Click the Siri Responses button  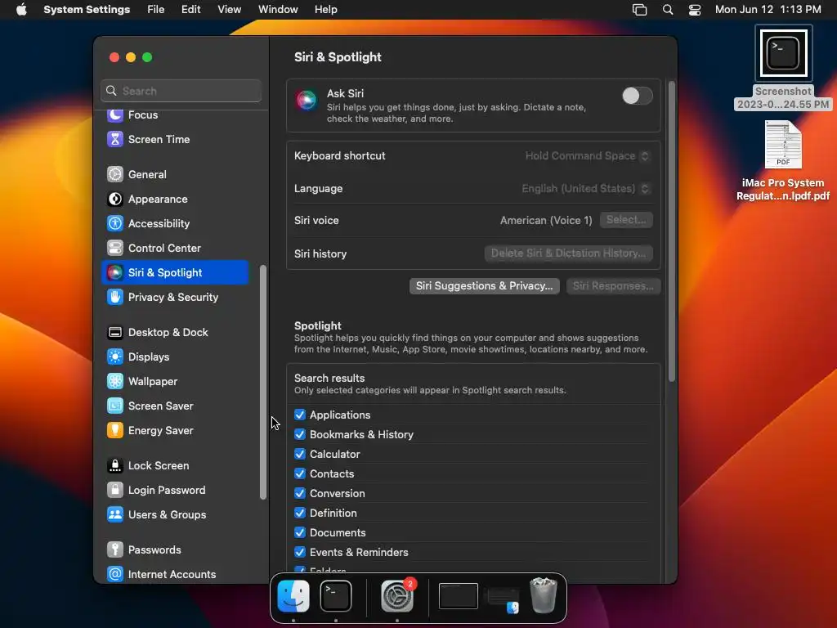tap(613, 286)
